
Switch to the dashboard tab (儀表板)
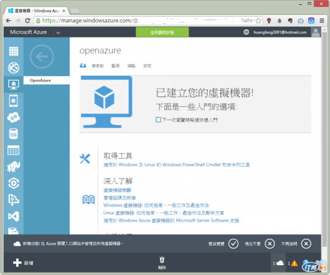98,66
